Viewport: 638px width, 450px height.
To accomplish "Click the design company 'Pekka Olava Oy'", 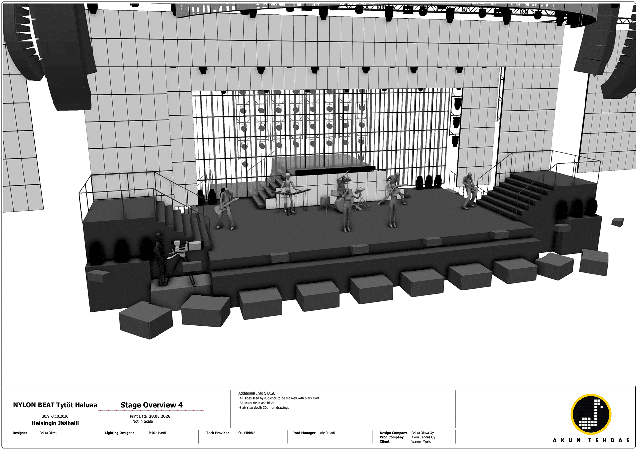I will [x=422, y=433].
